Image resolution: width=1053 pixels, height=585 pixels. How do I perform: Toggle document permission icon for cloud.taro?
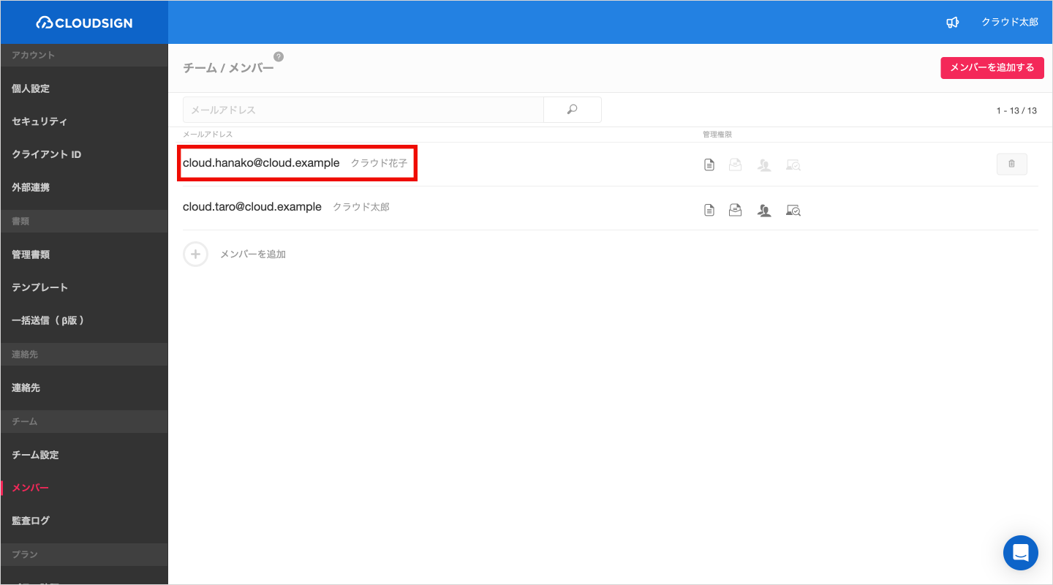(x=709, y=210)
